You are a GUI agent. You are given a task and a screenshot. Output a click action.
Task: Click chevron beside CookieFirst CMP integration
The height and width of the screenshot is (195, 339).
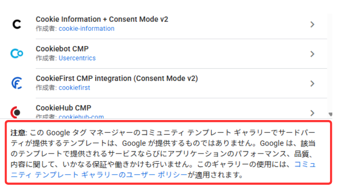click(312, 83)
